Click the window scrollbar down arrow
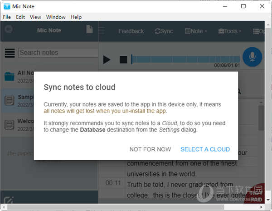Screen dimensions: 272x211 pyautogui.click(x=268, y=200)
